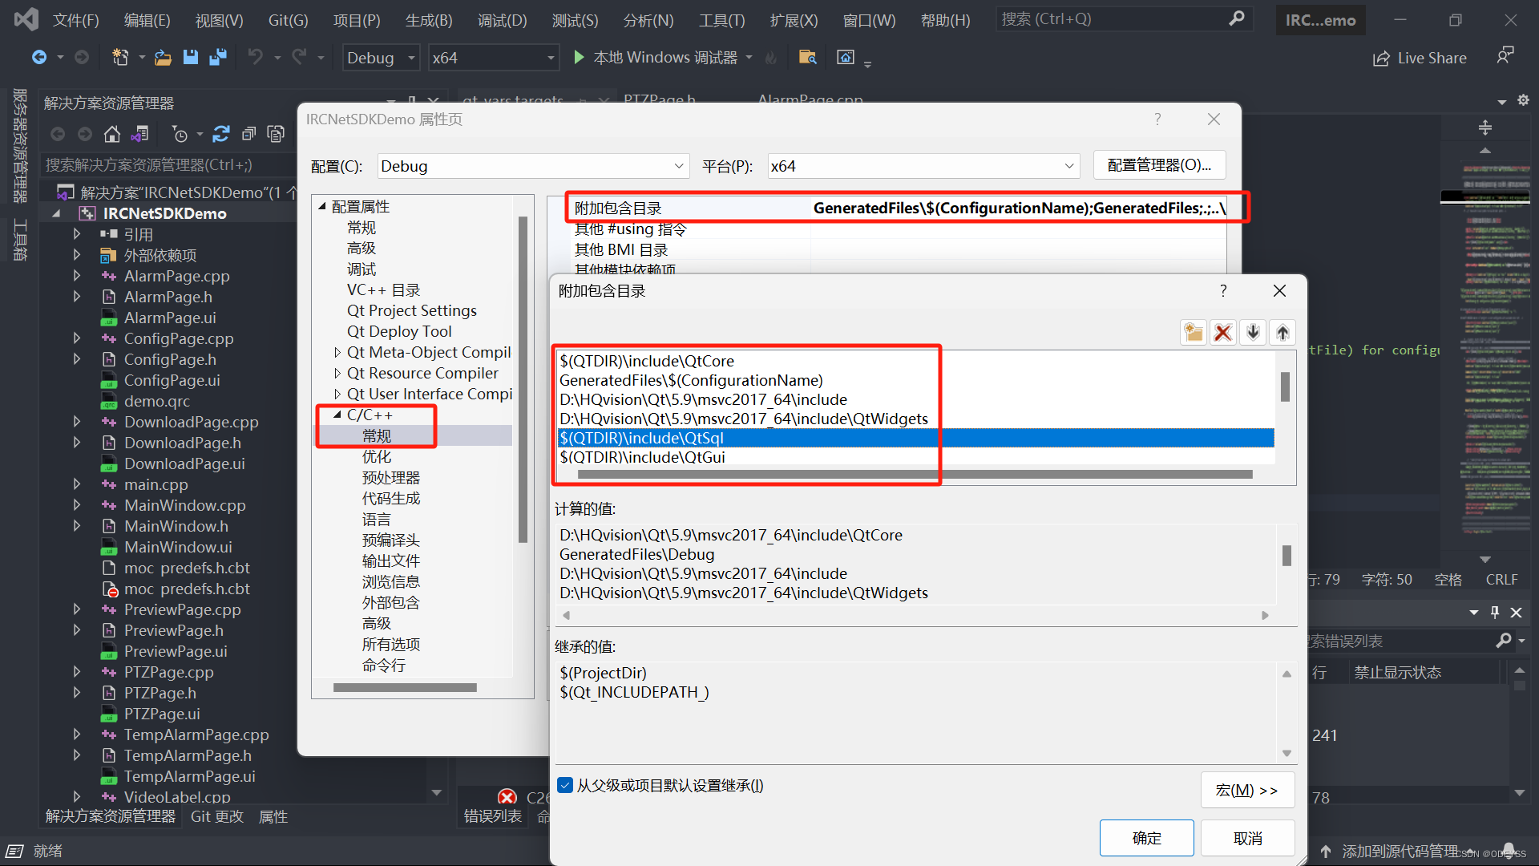This screenshot has width=1539, height=866.
Task: Click Show All Files icon in Solution Explorer
Action: [276, 134]
